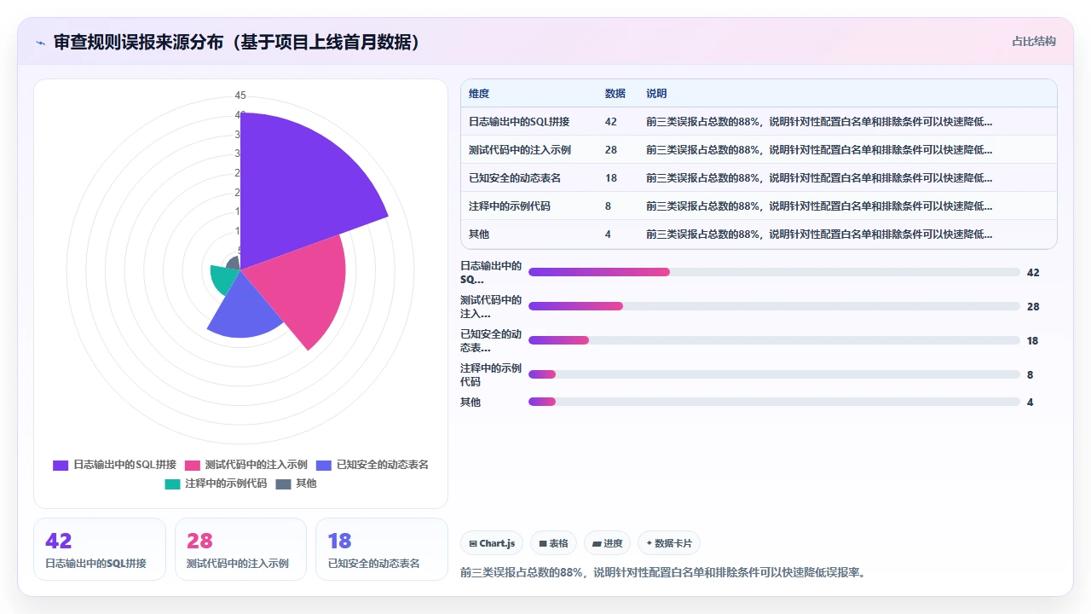Click the Chart.js tag
1091x614 pixels.
coord(492,543)
